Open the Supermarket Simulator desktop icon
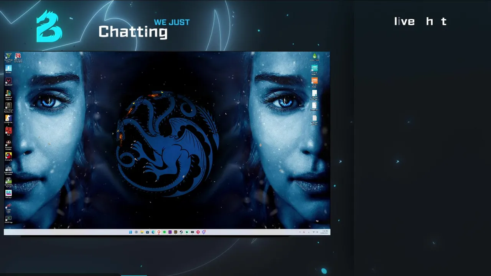The width and height of the screenshot is (491, 276). (x=8, y=170)
